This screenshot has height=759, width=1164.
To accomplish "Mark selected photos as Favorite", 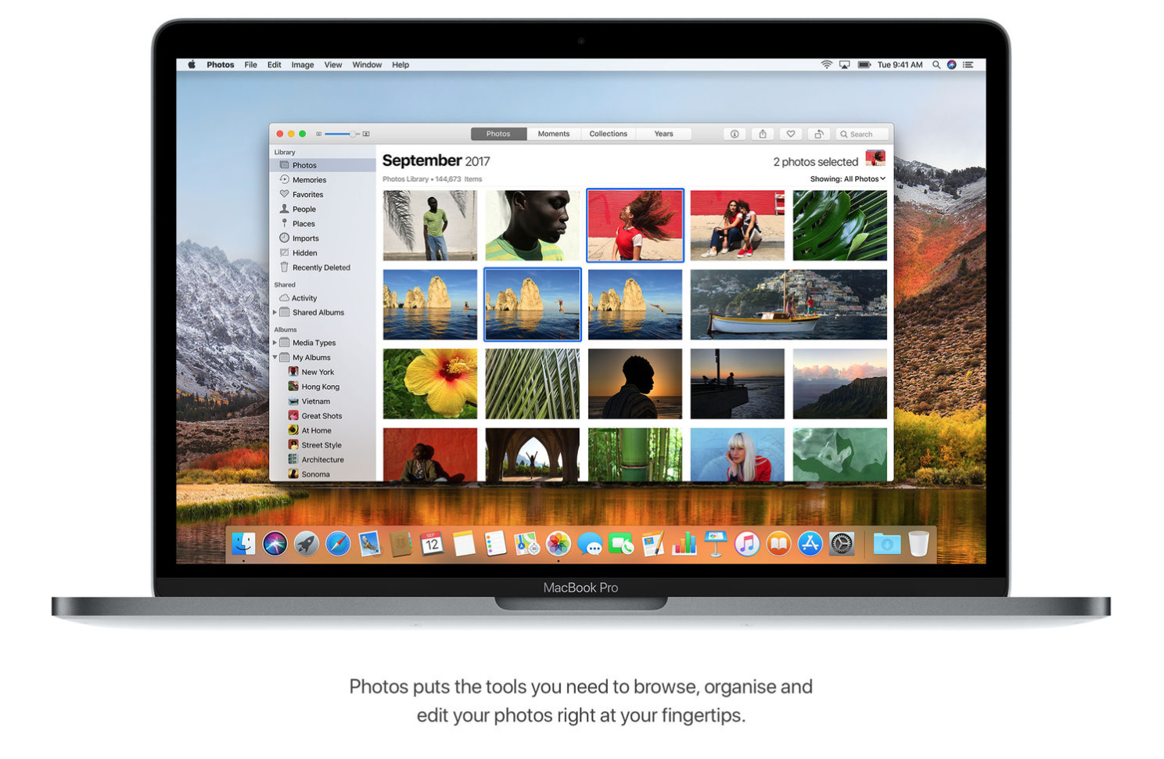I will coord(791,134).
